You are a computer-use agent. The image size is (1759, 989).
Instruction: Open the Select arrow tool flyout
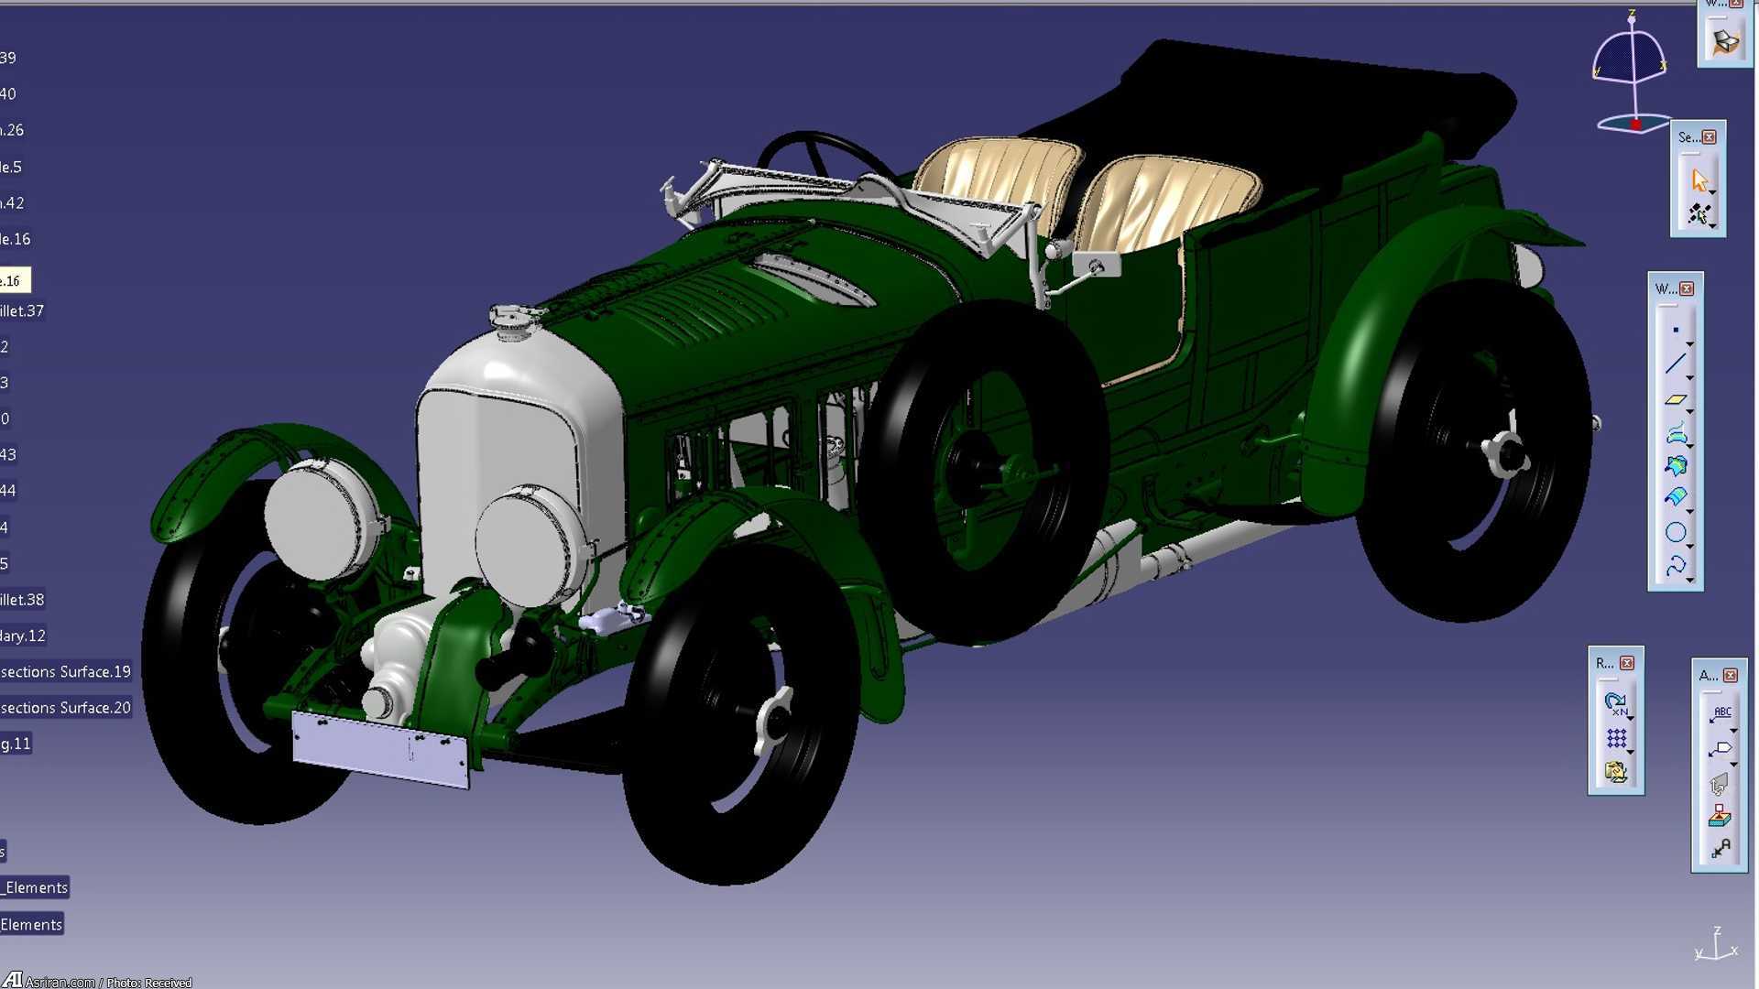1712,191
